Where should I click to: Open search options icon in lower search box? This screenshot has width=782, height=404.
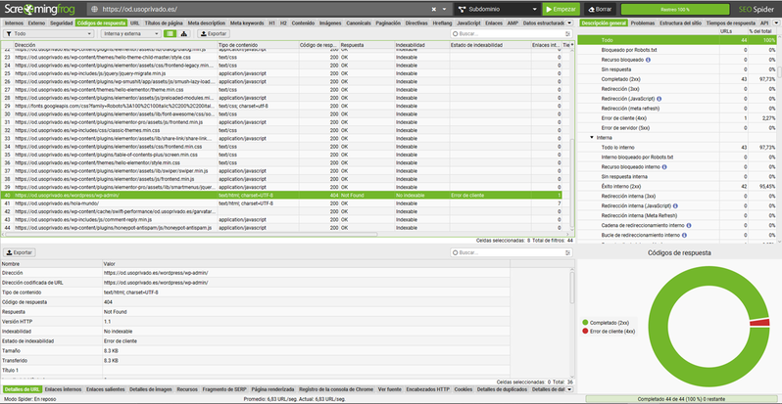coord(568,252)
